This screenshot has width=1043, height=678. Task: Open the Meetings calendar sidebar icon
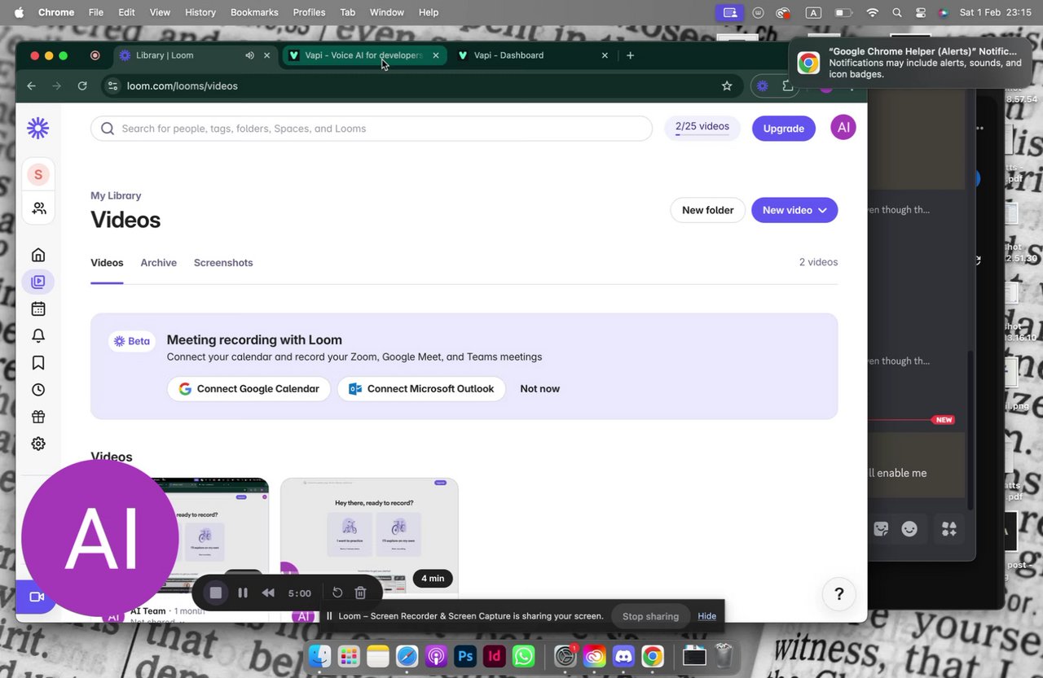coord(38,308)
